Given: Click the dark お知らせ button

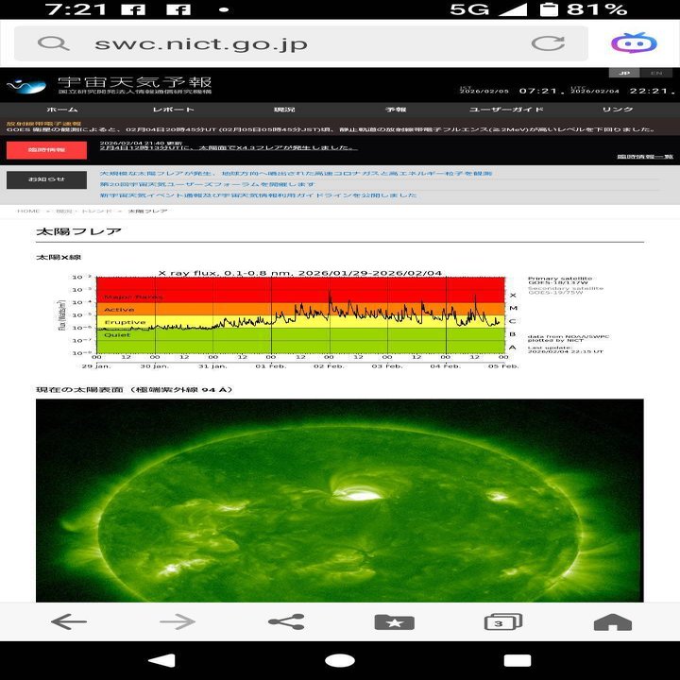Looking at the screenshot, I should 46,179.
